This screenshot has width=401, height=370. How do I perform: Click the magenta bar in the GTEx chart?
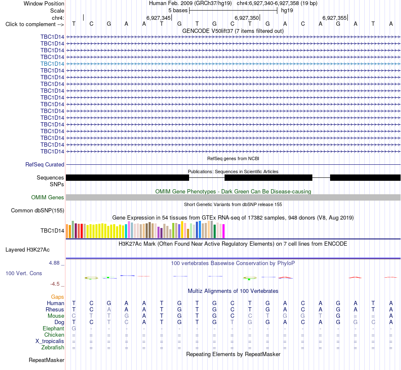coord(224,231)
